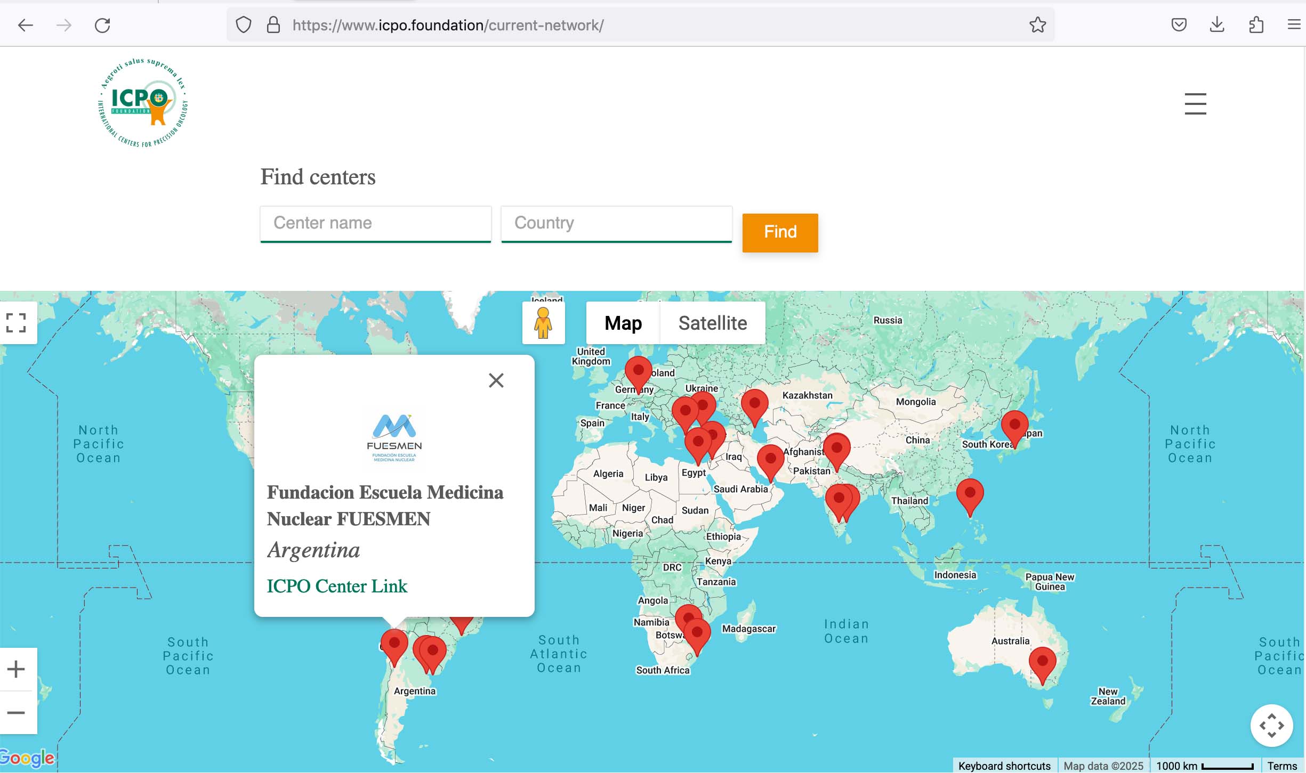1306x773 pixels.
Task: Click 'Fundacion Escuela Medicina Nuclear FUESMEN' title
Action: (385, 505)
